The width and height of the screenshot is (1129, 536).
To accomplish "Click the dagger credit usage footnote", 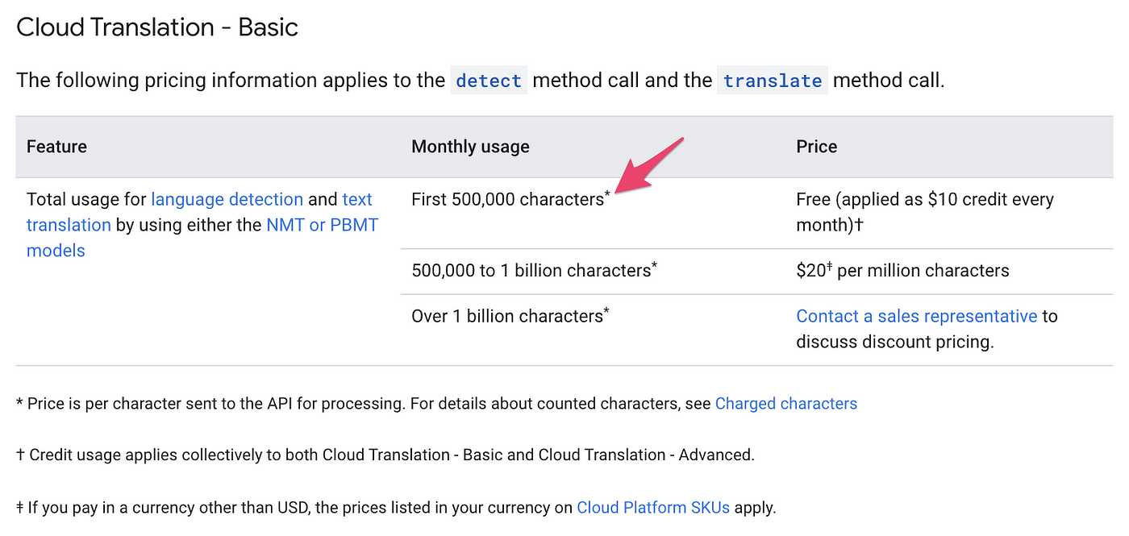I will pos(385,455).
